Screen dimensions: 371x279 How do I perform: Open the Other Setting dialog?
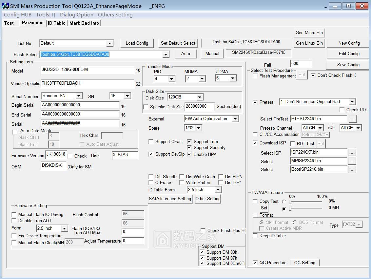[207, 199]
